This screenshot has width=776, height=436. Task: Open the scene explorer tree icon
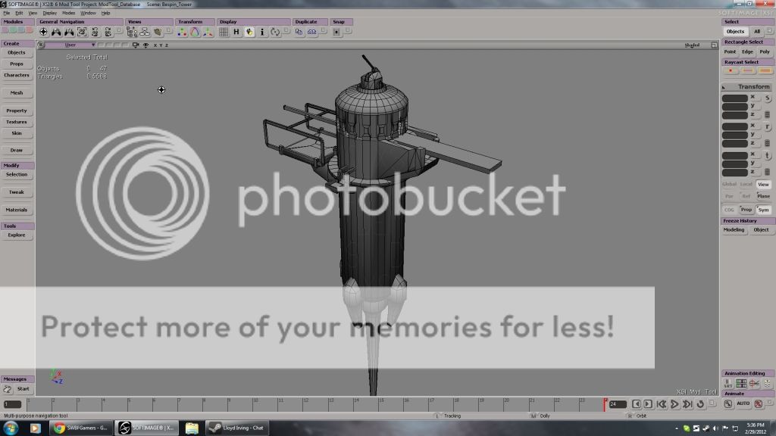[132, 32]
